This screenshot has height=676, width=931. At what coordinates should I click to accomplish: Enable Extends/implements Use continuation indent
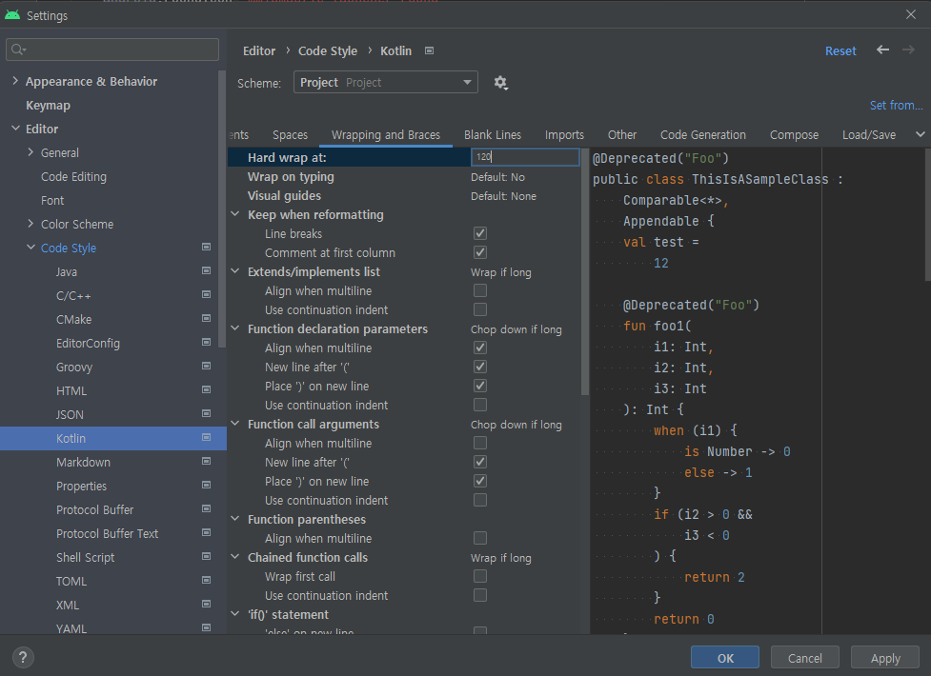(x=480, y=309)
